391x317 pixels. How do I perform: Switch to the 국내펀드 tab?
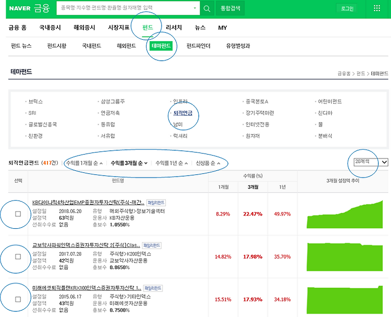point(92,46)
